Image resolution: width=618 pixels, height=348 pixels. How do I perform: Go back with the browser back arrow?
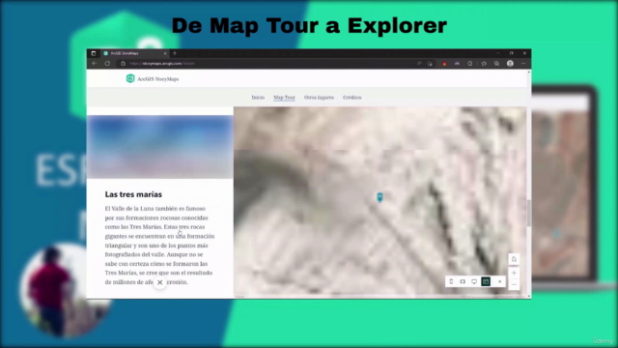(x=95, y=63)
